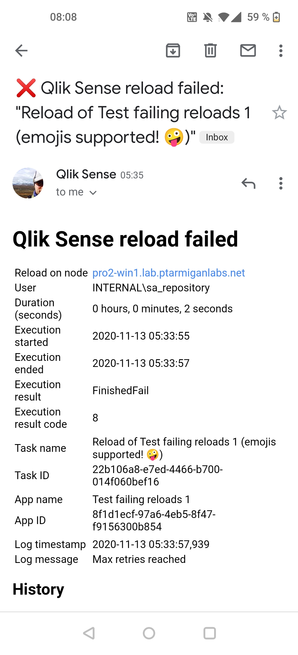Open pro2-win1.lab.ptarmiganlabs.net link
Viewport: 298px width, 655px height.
168,273
